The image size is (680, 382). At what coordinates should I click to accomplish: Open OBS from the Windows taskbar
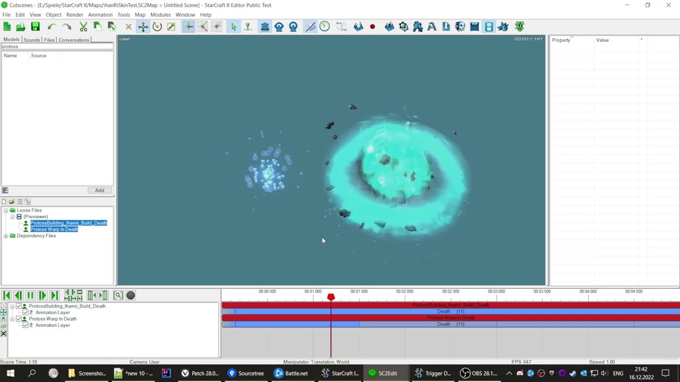click(478, 374)
